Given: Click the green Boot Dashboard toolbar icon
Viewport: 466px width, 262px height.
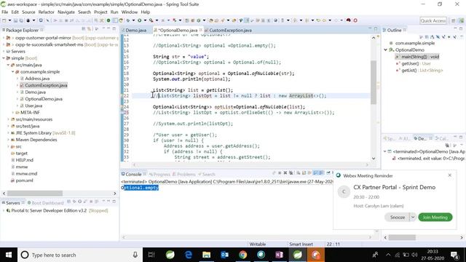Looking at the screenshot, I should tap(108, 20).
